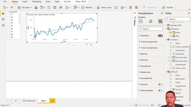Collapse the Fields pane
The width and height of the screenshot is (191, 107).
(x=189, y=13)
